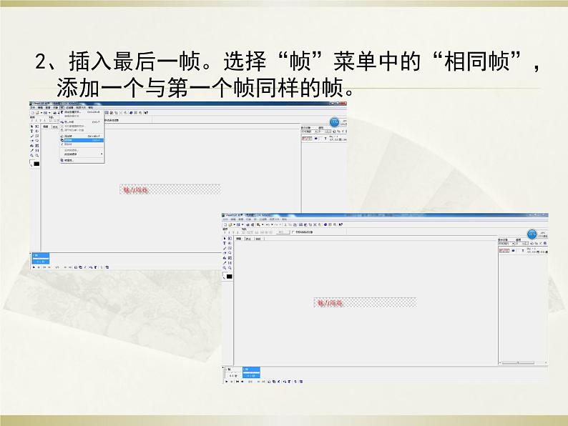
Task: Switch to the 编辑 tab in lower window
Action: coord(239,239)
